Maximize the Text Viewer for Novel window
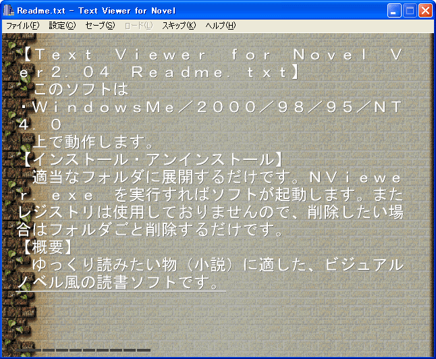This screenshot has height=359, width=436. [410, 11]
